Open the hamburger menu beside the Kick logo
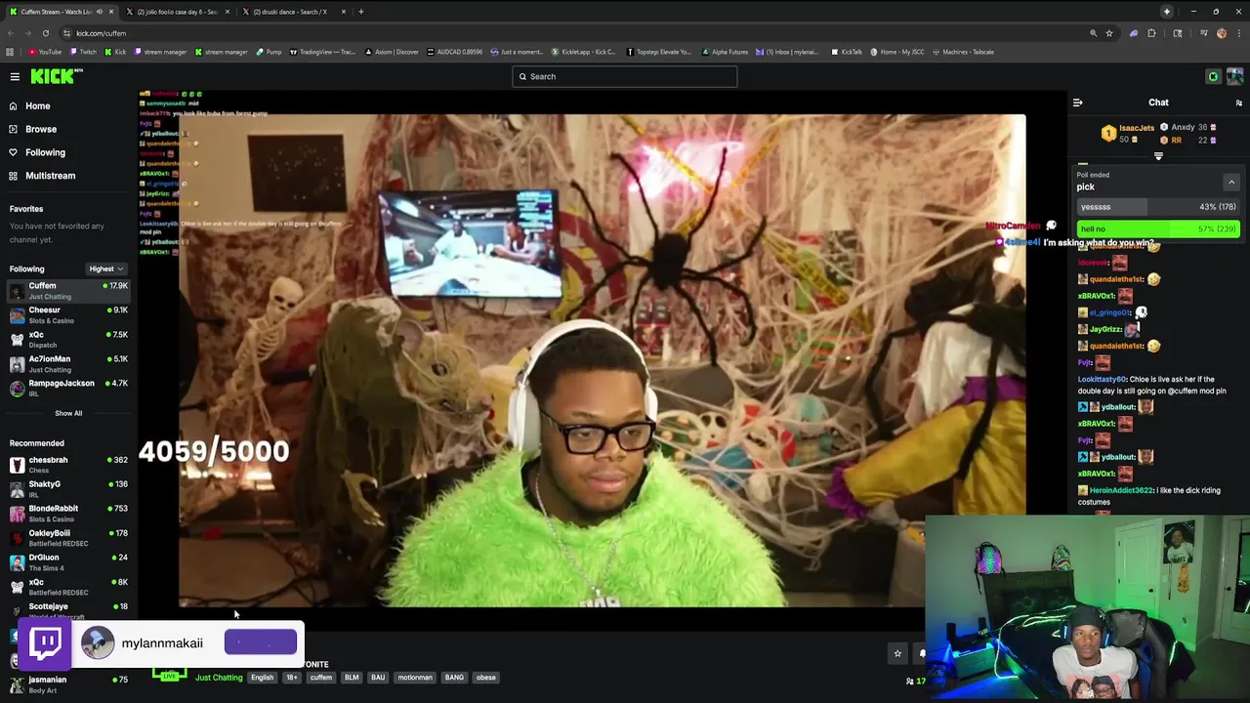Viewport: 1250px width, 703px height. tap(15, 76)
